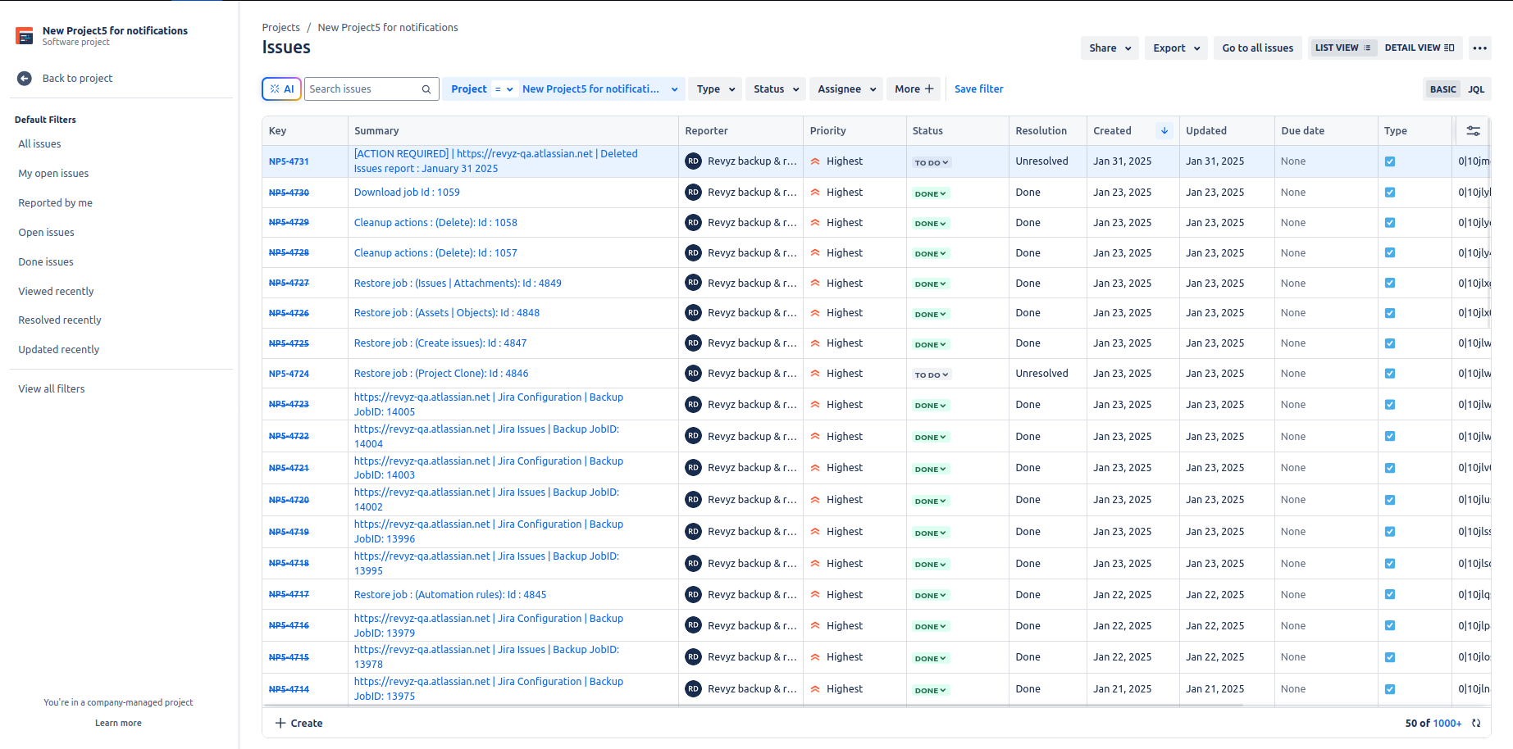
Task: Click the Created column sort arrow
Action: tap(1164, 131)
